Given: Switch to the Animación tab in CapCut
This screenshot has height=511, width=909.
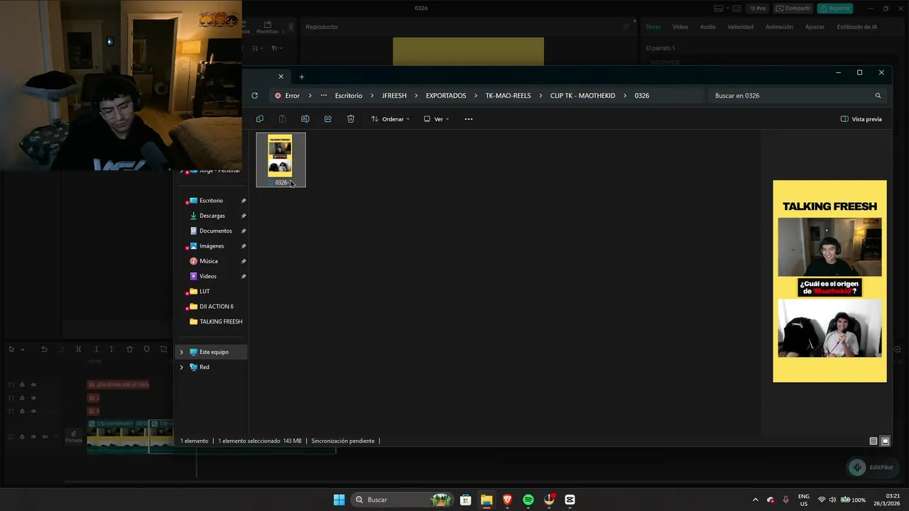Looking at the screenshot, I should coord(779,27).
